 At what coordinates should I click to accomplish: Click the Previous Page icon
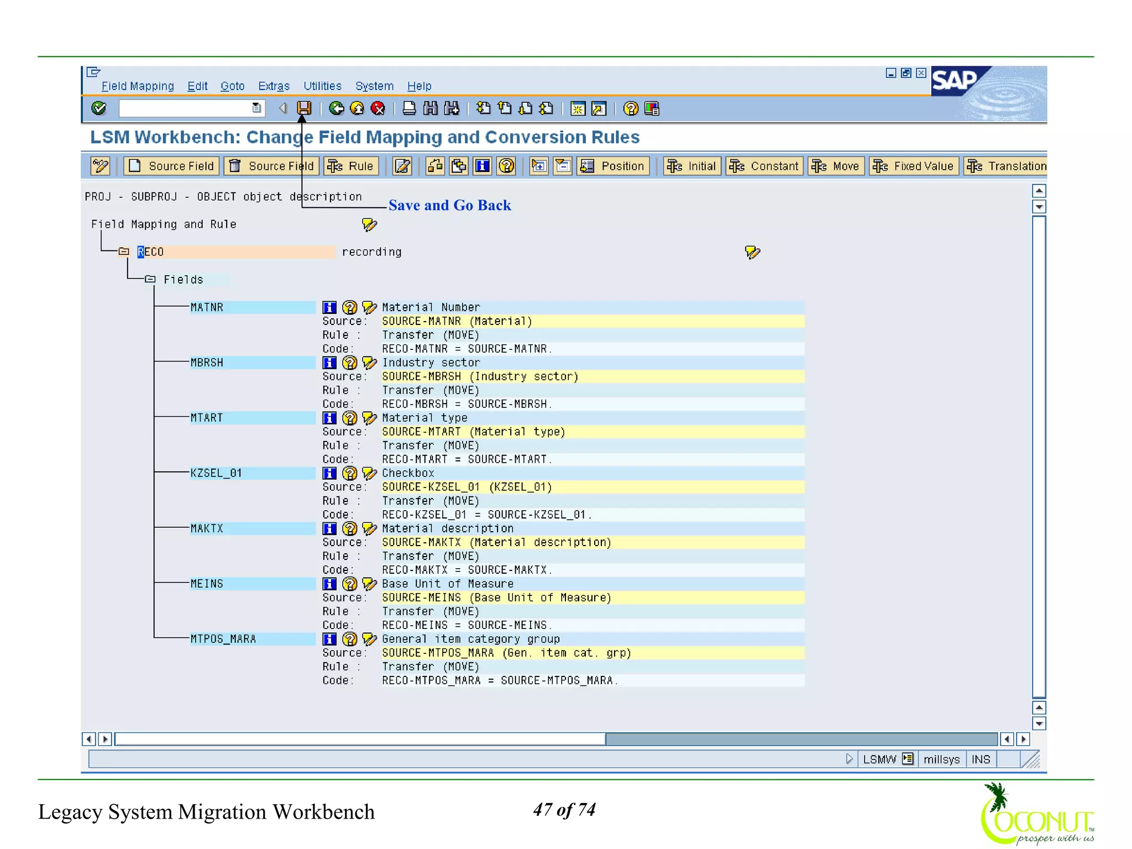(505, 108)
